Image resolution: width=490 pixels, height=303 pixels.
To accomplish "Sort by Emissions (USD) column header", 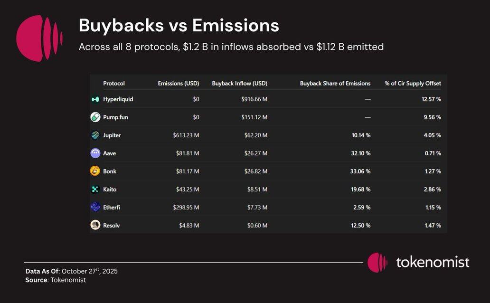I will pos(178,84).
